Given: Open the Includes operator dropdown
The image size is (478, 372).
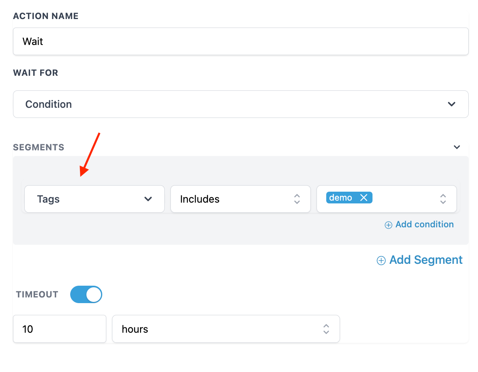Looking at the screenshot, I should click(240, 199).
